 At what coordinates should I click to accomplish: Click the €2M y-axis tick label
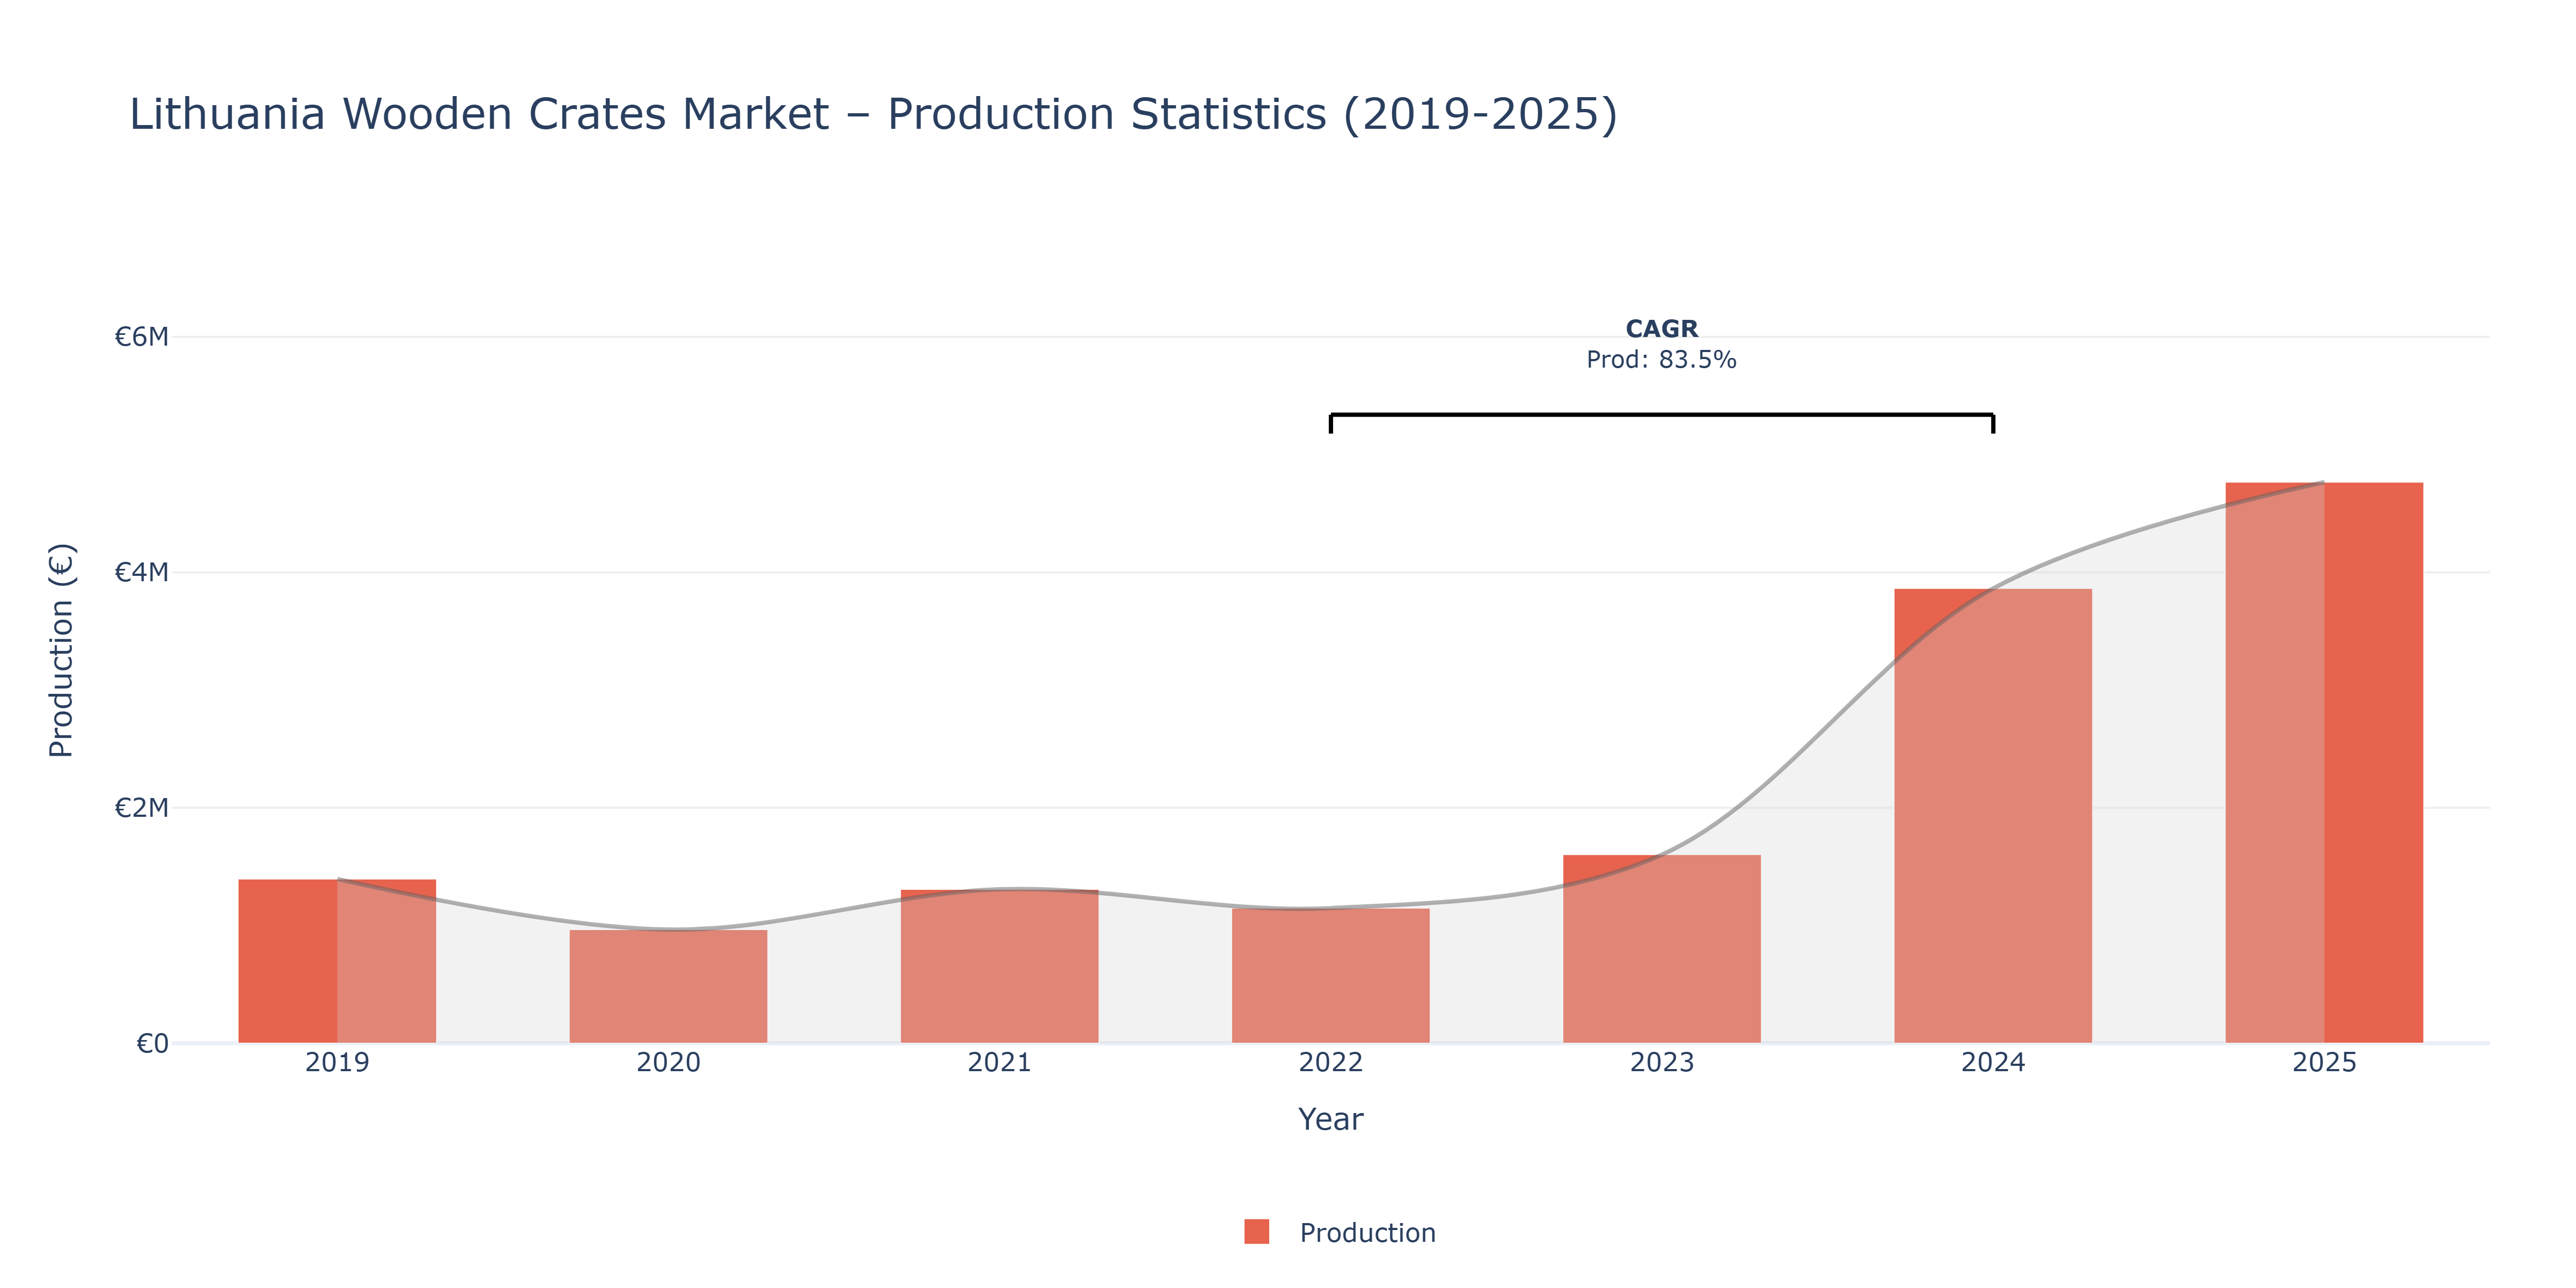[141, 807]
